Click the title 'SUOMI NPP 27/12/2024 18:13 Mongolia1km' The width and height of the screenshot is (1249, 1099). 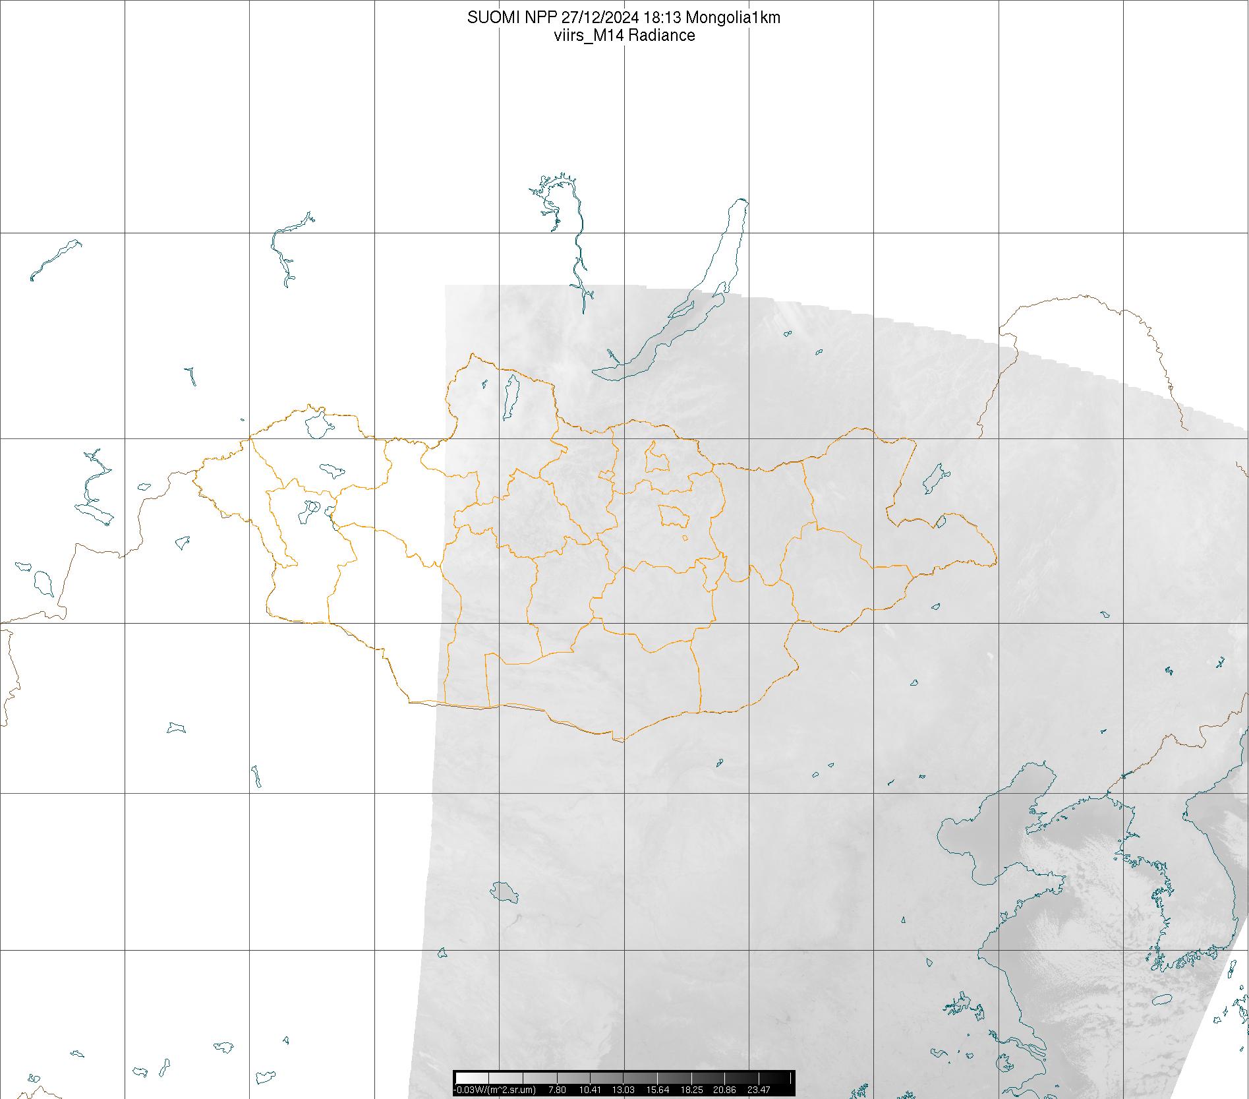click(x=624, y=18)
